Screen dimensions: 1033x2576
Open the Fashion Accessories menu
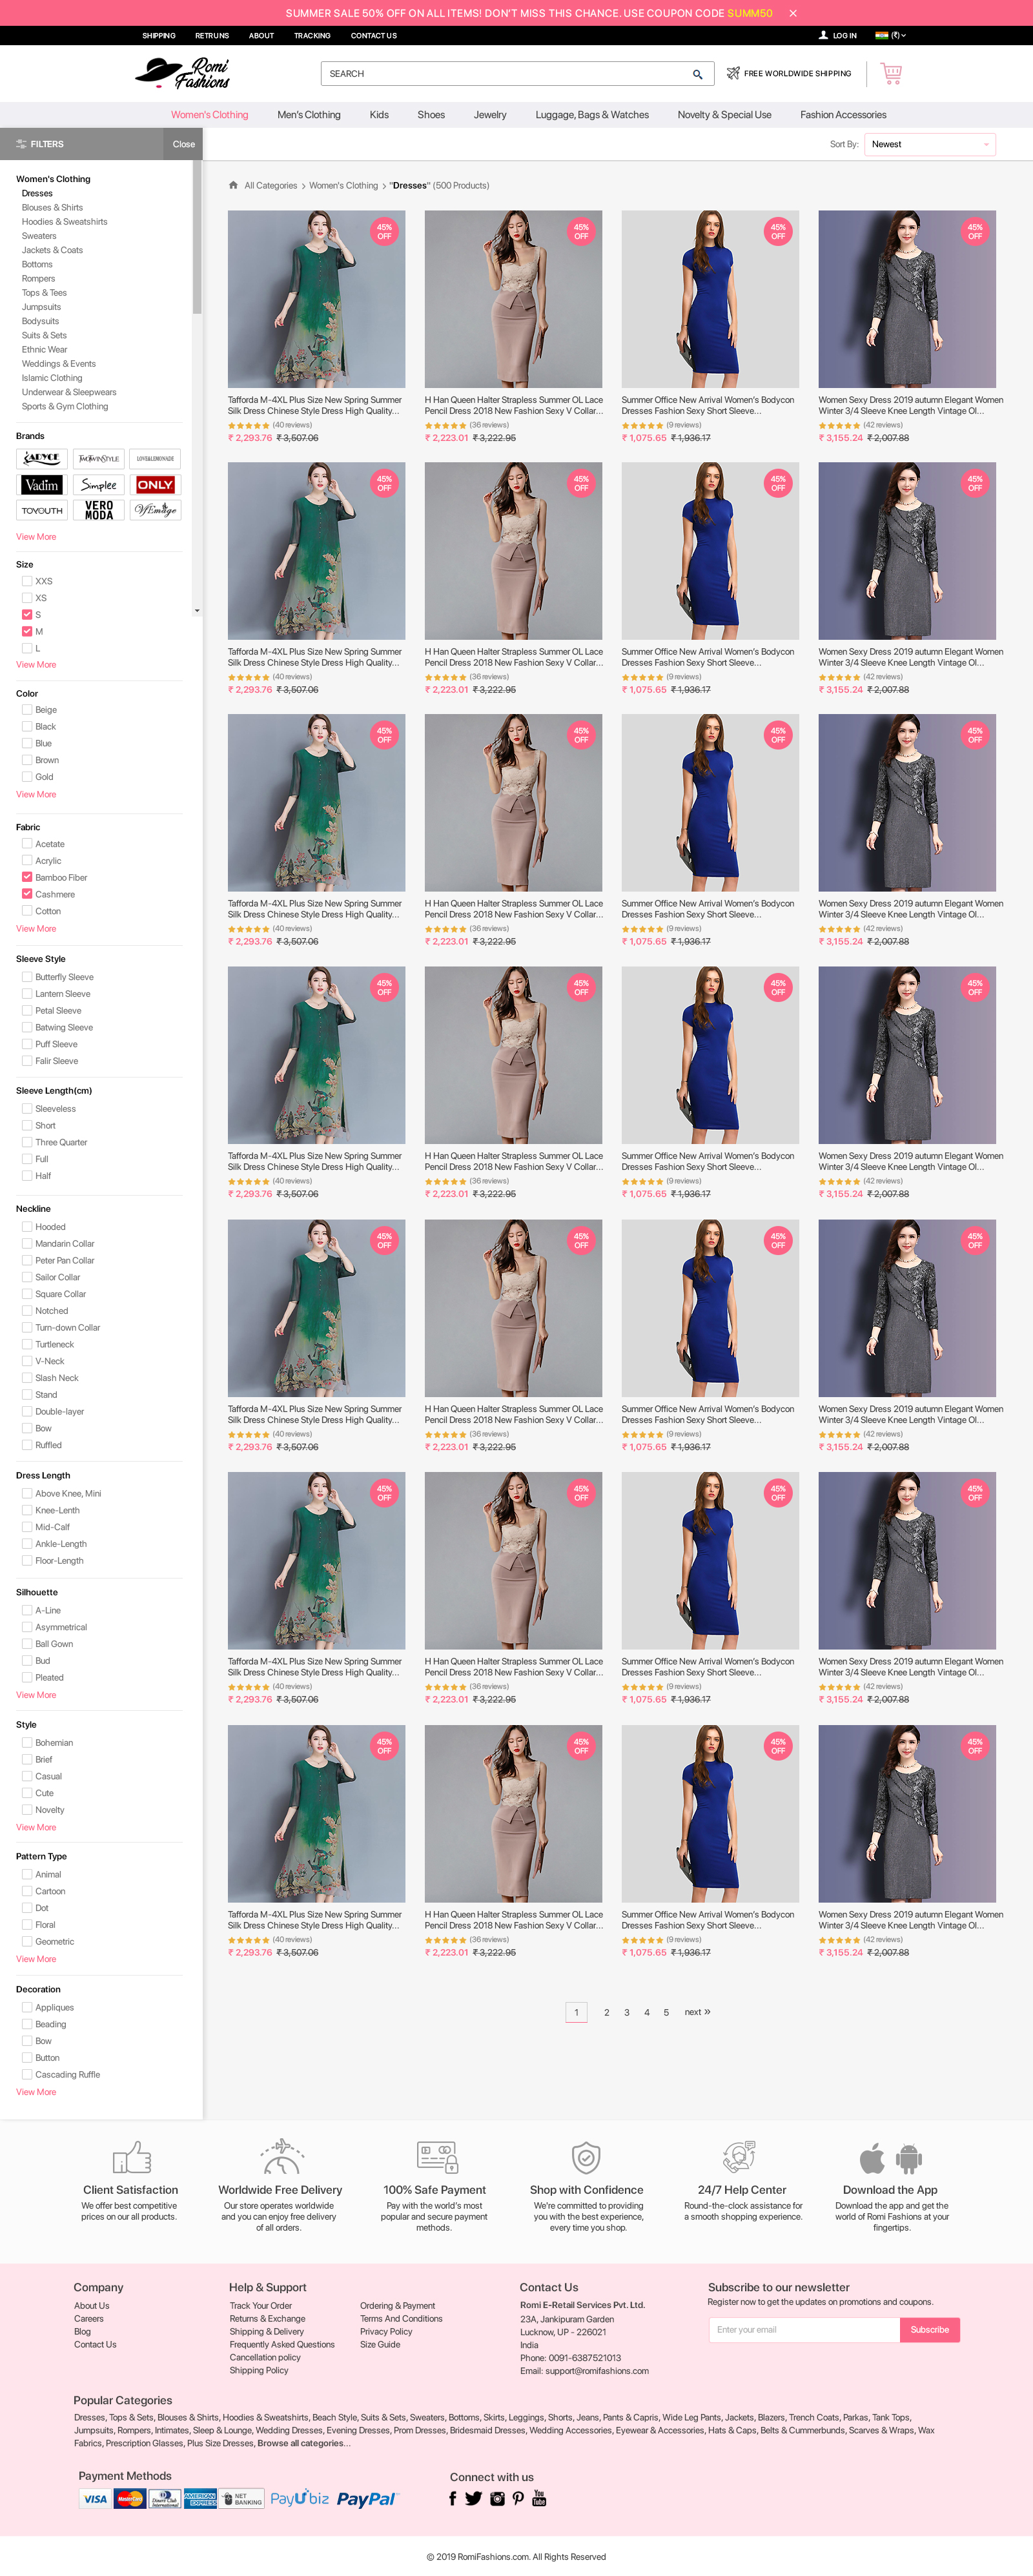[843, 115]
